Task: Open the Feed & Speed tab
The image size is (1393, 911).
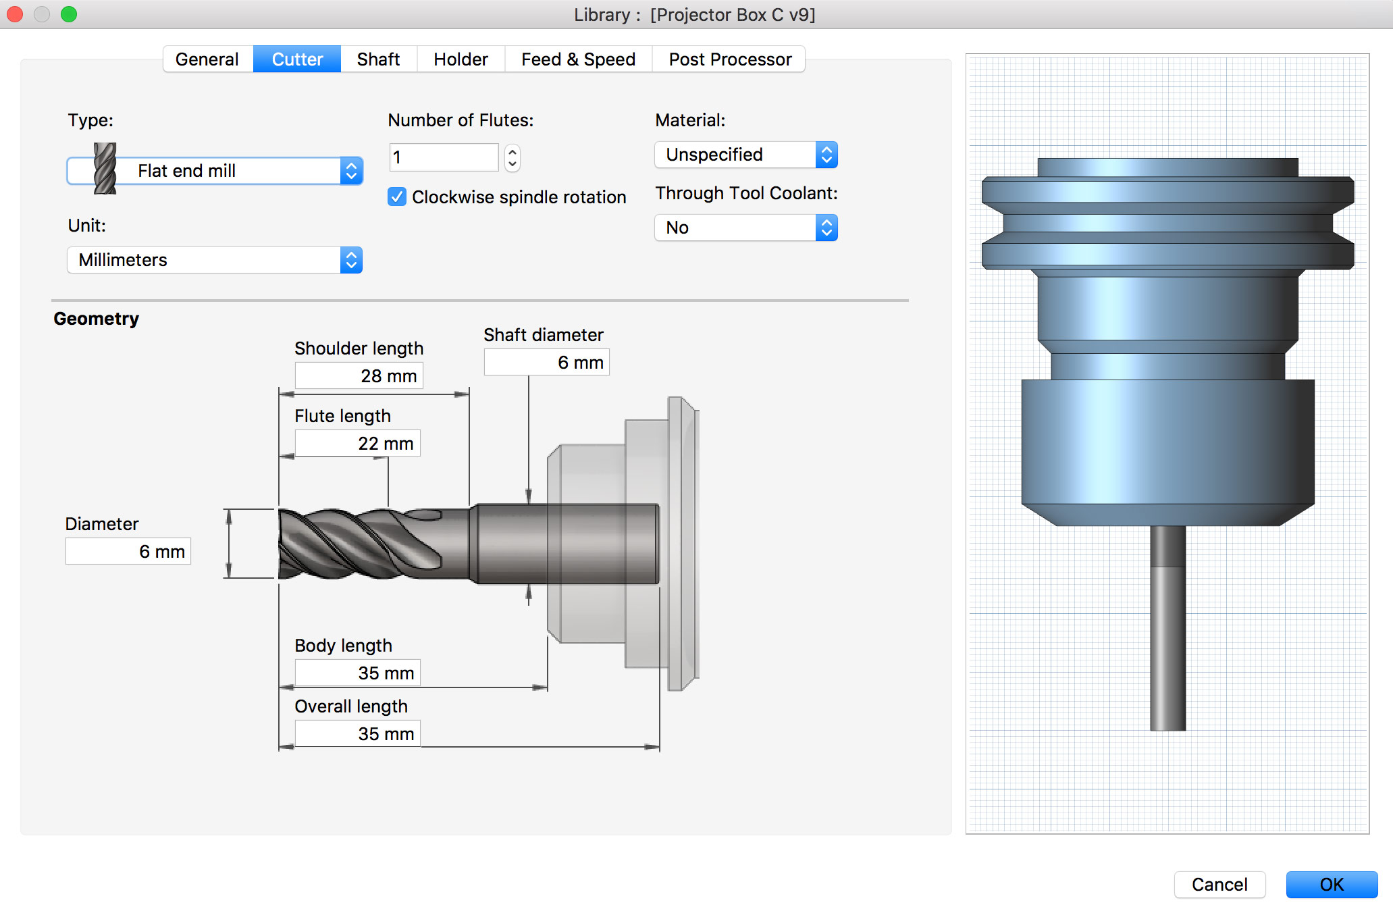Action: pyautogui.click(x=577, y=59)
